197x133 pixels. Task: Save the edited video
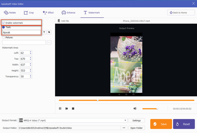pos(161,124)
